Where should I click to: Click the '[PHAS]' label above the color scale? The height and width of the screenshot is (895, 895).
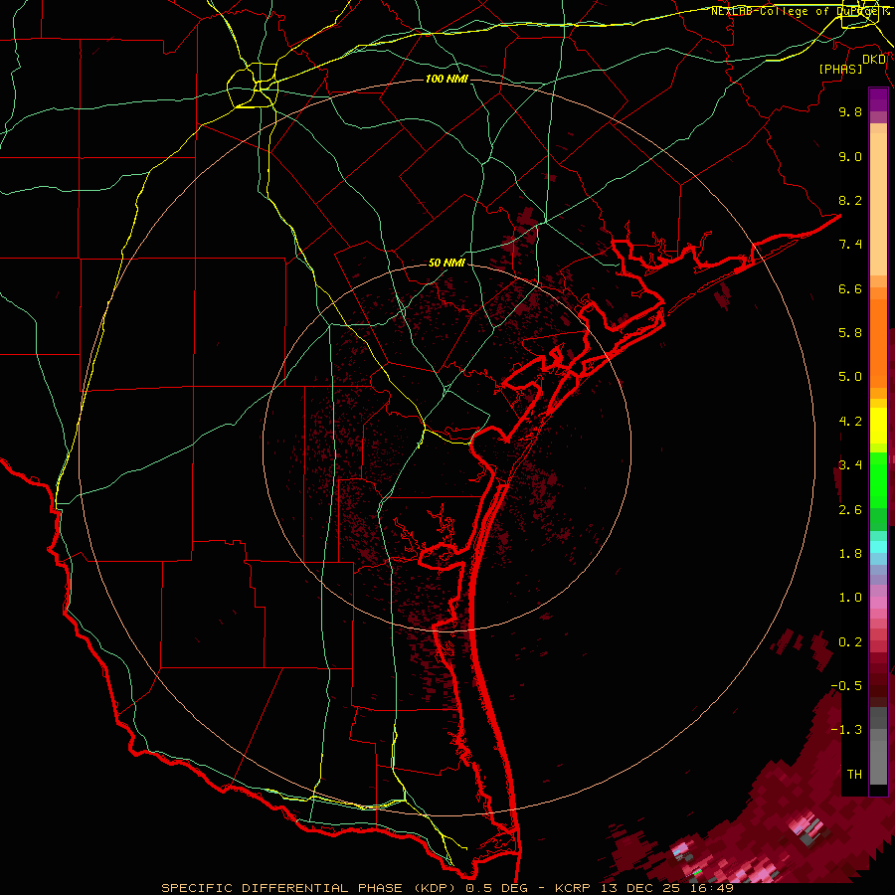pos(840,70)
